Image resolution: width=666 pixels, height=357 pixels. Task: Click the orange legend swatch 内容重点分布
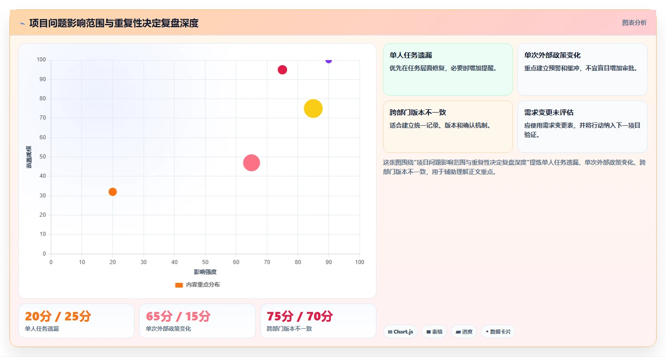pos(179,285)
